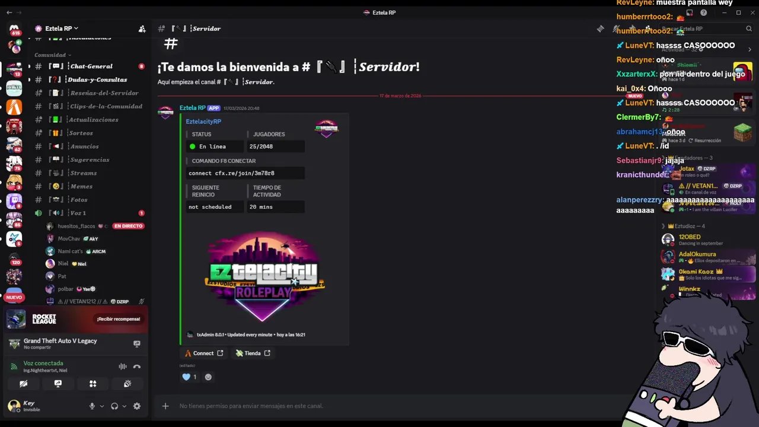Viewport: 759px width, 427px height.
Task: Open activities launcher icon in voice panel
Action: click(x=93, y=384)
